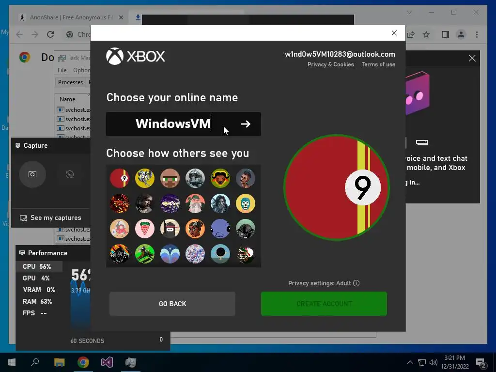
Task: Open the clock showing 3:21 PM
Action: click(455, 362)
